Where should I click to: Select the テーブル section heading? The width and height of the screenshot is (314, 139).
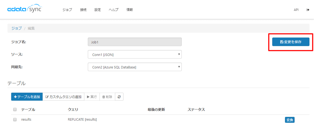pyautogui.click(x=17, y=83)
